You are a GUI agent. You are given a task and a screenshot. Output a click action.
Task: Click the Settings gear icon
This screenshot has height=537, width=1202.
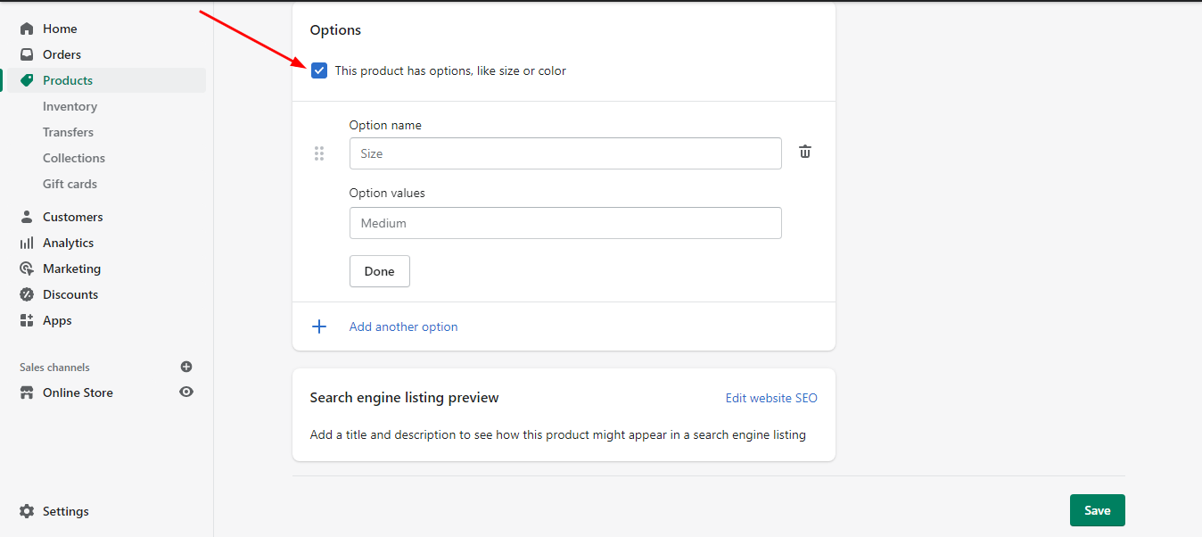(x=27, y=511)
